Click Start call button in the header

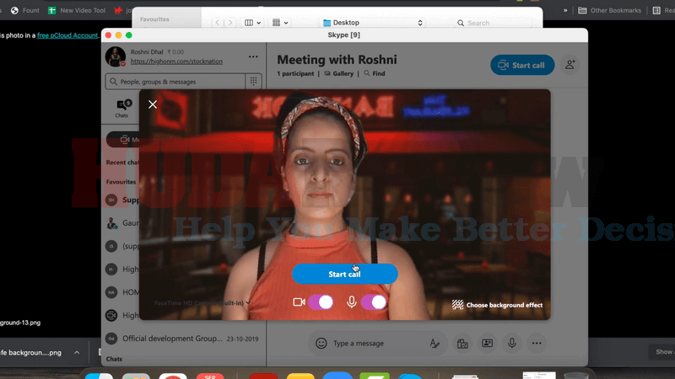[x=522, y=66]
